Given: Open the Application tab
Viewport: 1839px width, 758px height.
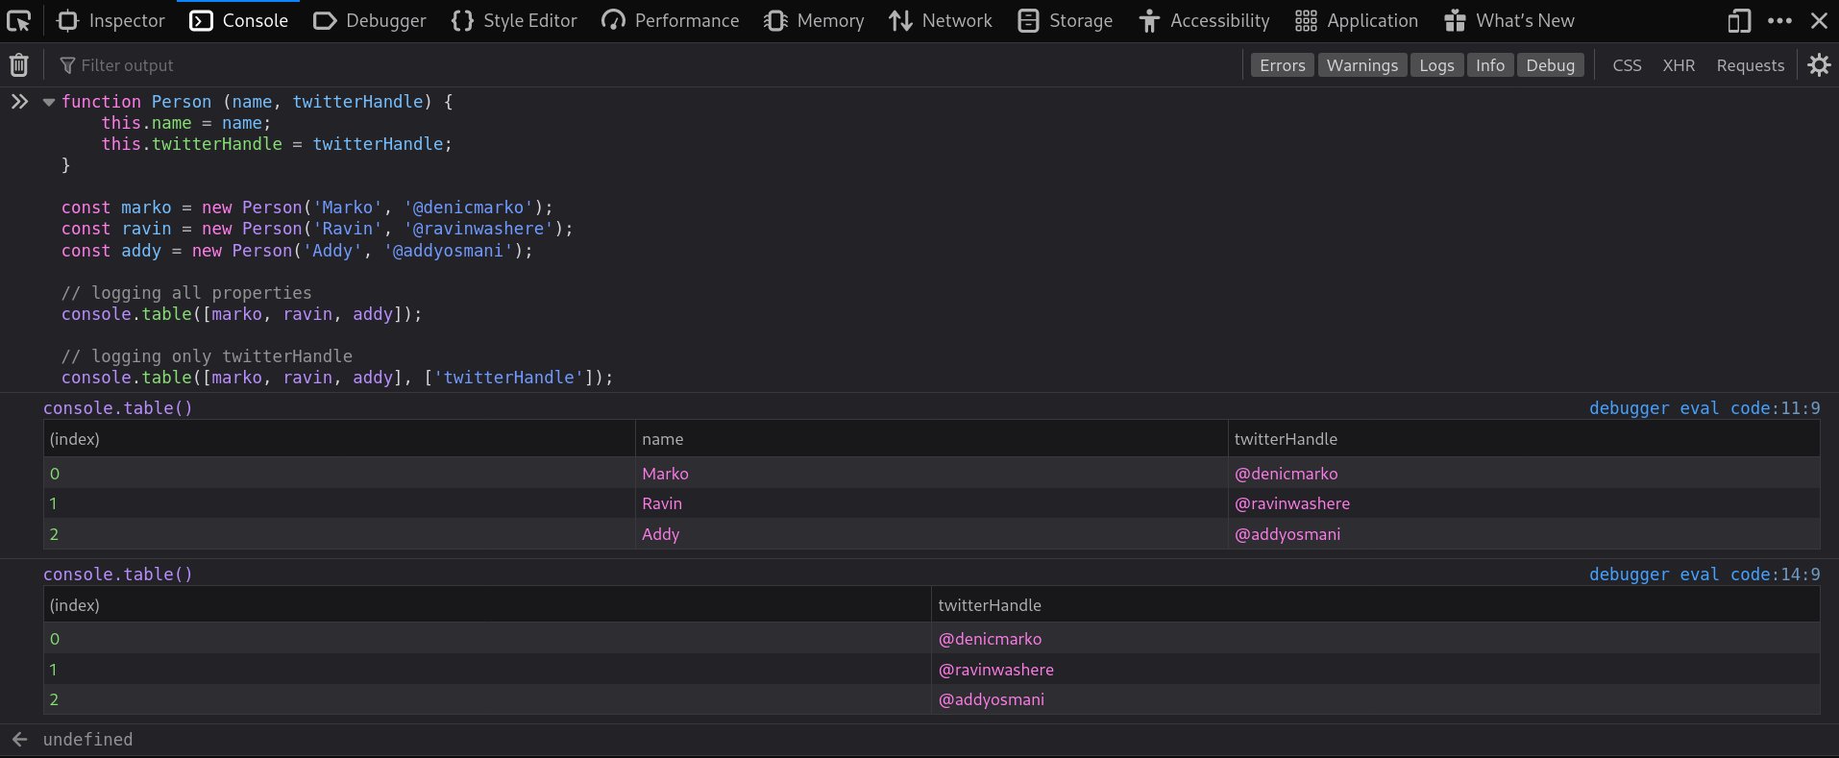Looking at the screenshot, I should (1356, 20).
